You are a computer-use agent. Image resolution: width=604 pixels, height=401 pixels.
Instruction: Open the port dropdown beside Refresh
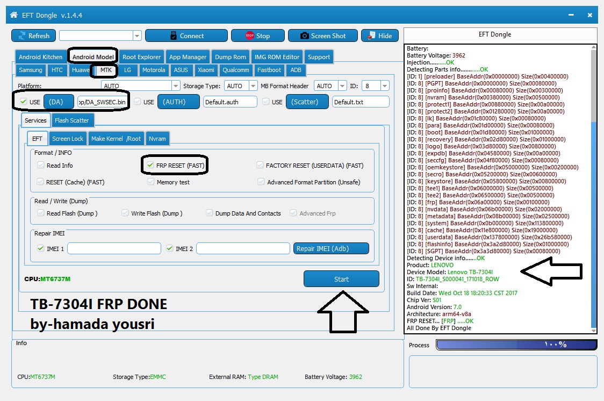[136, 36]
